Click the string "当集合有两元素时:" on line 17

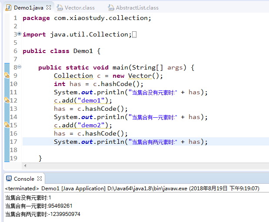[x=153, y=142]
